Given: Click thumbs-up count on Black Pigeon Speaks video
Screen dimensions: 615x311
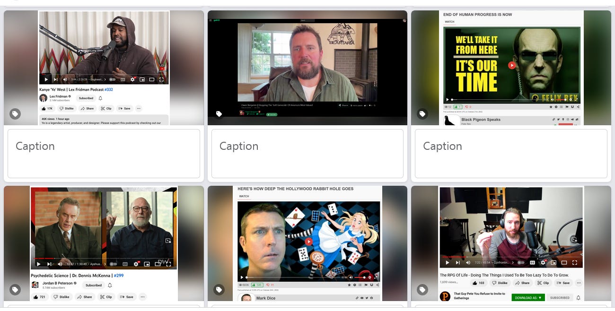Looking at the screenshot, I should [457, 107].
